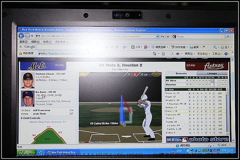Open the 網頁註解 Sidewiki button
Screen dimensions: 240x160
tap(160, 47)
